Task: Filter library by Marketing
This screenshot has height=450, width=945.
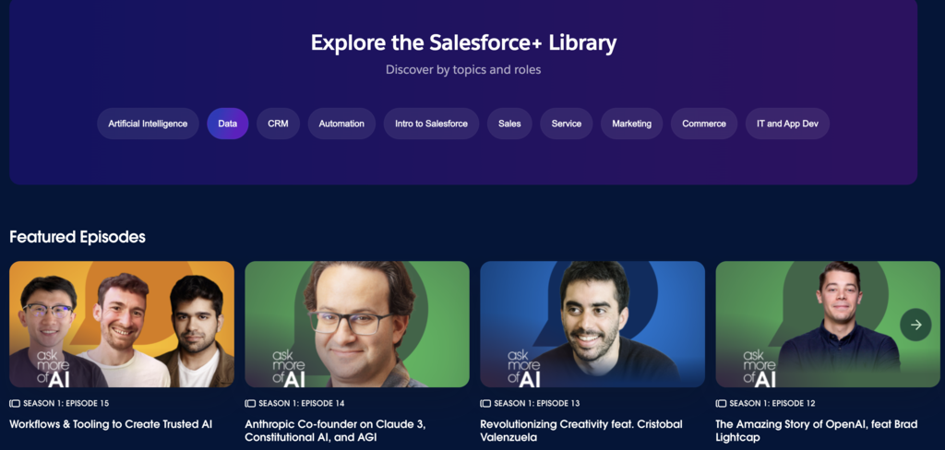Action: (x=631, y=124)
